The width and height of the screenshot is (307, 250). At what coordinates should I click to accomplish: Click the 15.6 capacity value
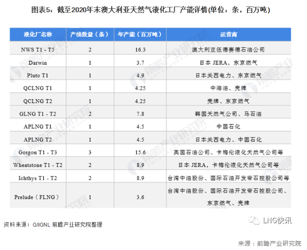pos(140,153)
